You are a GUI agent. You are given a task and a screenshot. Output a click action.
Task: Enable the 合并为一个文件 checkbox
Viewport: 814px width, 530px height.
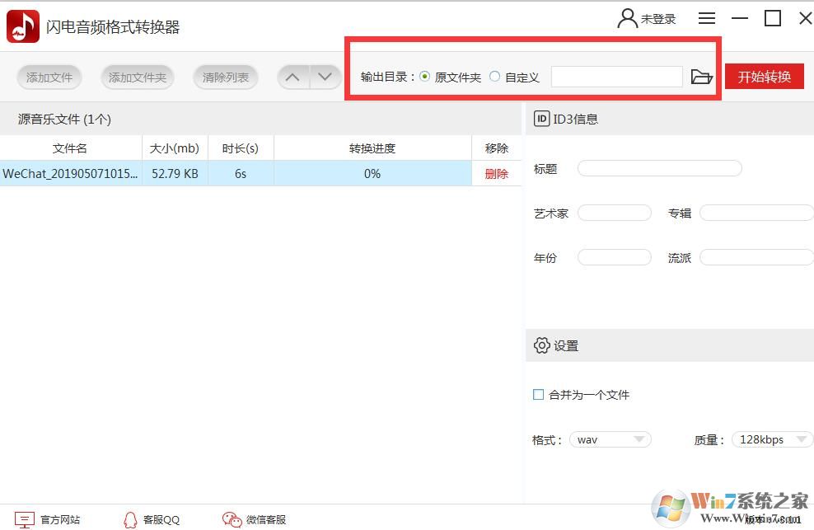click(538, 395)
